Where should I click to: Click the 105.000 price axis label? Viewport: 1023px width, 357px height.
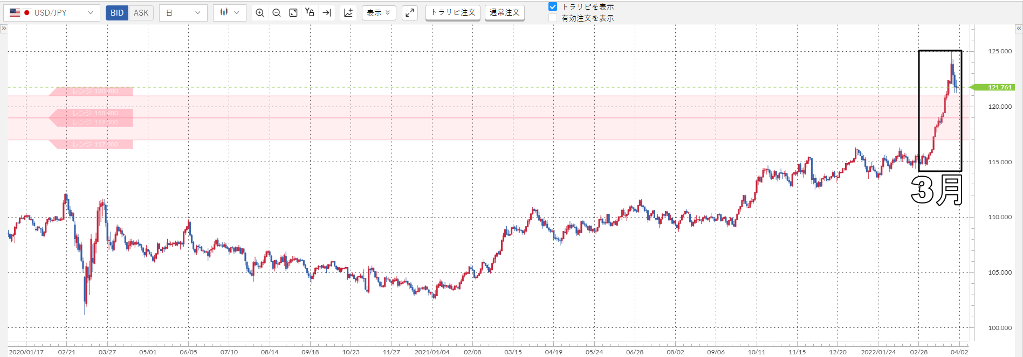click(1000, 272)
